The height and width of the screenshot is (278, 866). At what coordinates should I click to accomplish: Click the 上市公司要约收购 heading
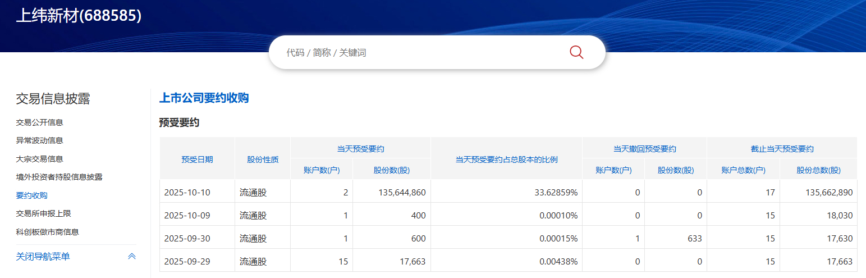pos(204,98)
